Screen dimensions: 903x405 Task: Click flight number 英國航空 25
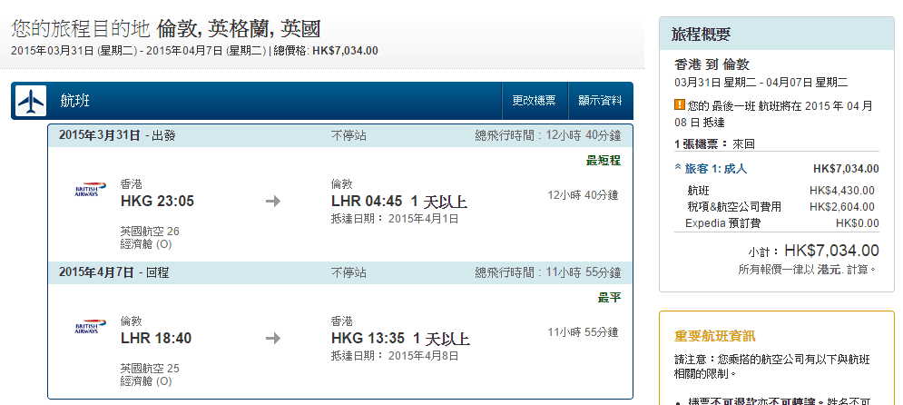(150, 369)
